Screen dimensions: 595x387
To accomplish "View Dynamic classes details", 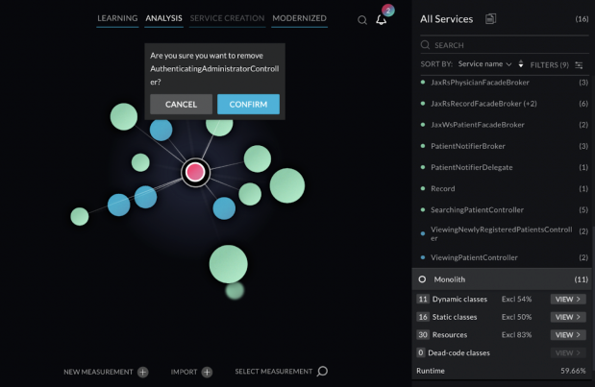I will pyautogui.click(x=568, y=300).
